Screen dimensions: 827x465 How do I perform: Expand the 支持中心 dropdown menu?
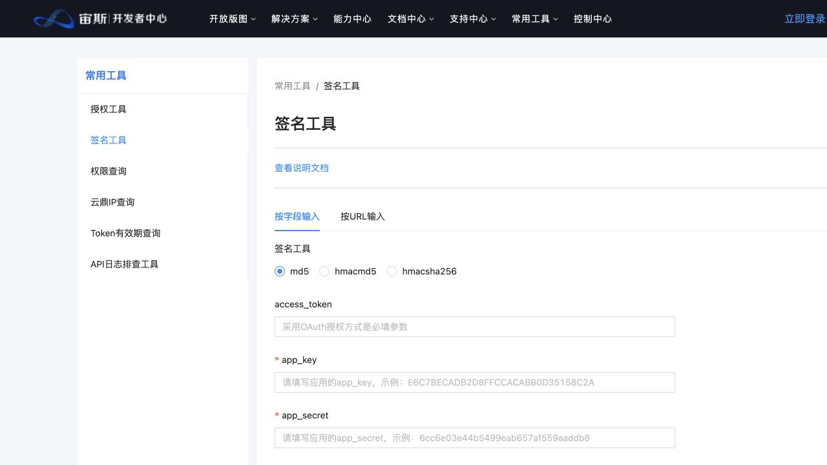point(473,19)
